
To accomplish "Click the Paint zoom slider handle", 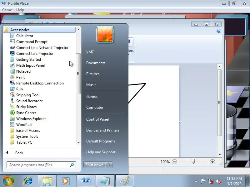I will point(193,161).
